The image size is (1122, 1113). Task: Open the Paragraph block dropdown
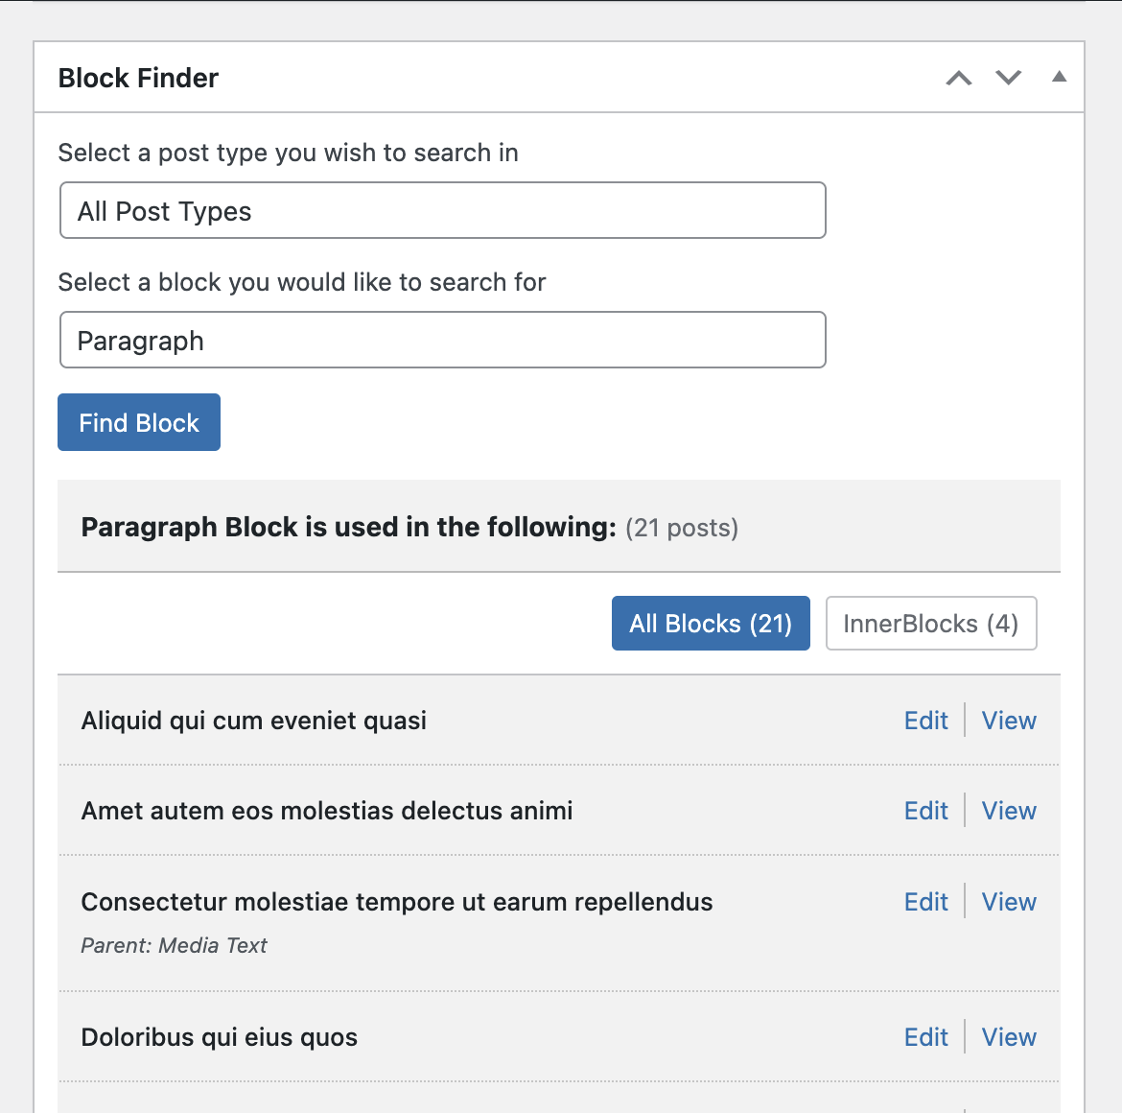[x=442, y=341]
